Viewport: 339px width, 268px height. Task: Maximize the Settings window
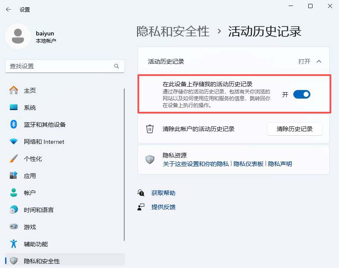pyautogui.click(x=310, y=6)
